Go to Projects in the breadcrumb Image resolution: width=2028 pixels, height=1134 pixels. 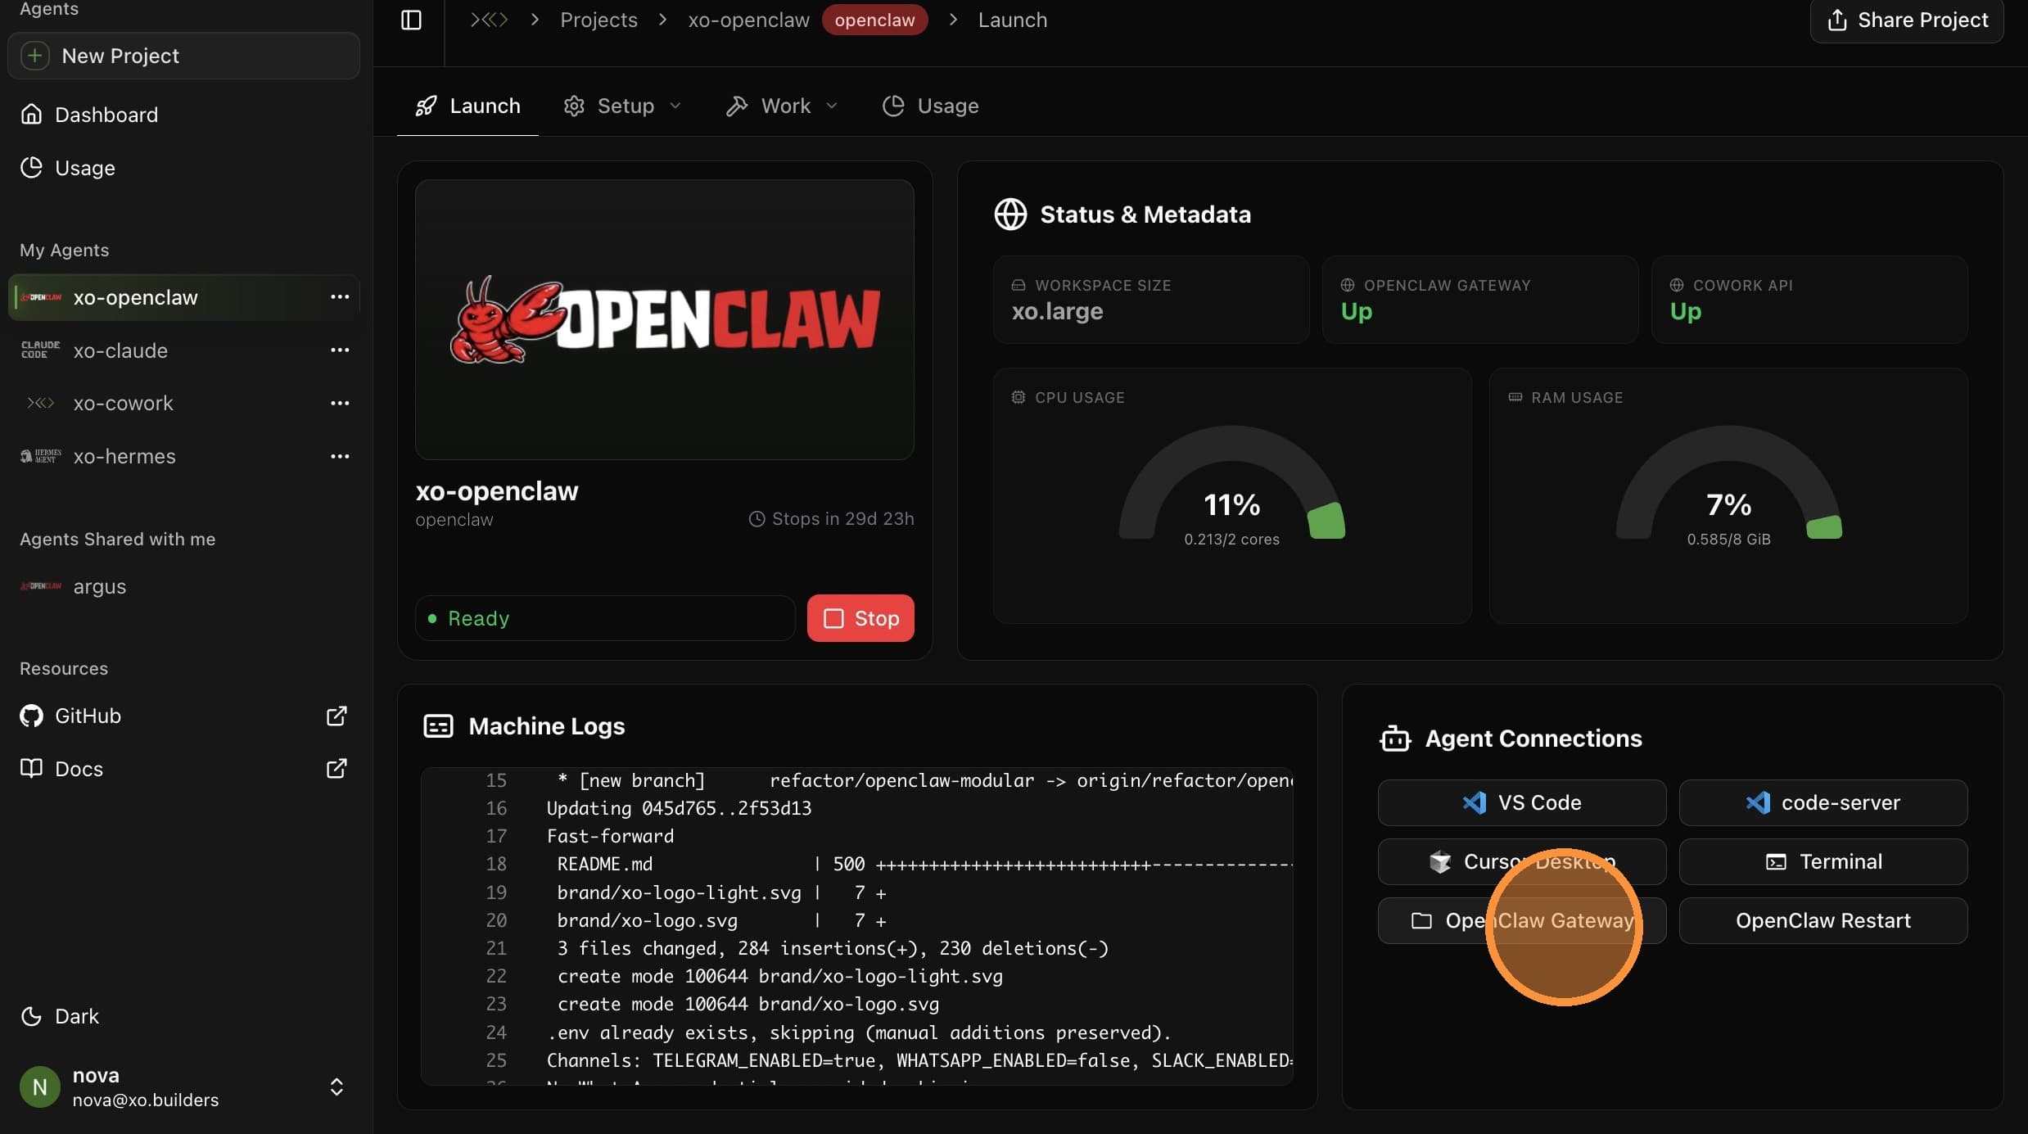pyautogui.click(x=598, y=20)
